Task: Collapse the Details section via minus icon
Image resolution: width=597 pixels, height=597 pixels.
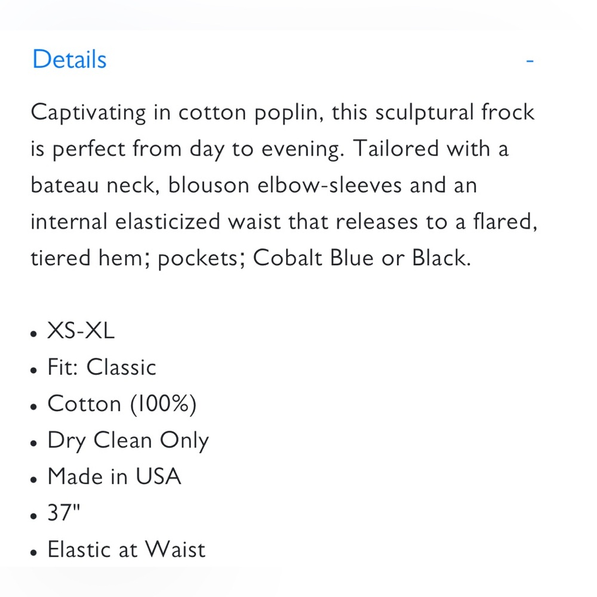Action: [x=530, y=60]
